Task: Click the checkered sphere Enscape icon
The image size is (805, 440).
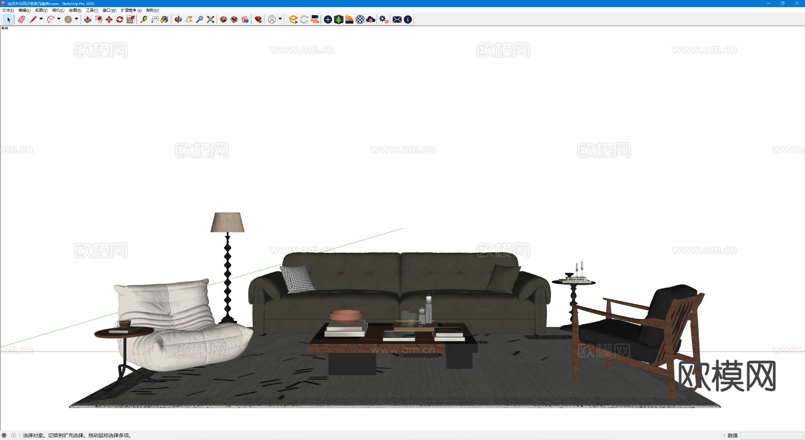Action: pyautogui.click(x=360, y=19)
